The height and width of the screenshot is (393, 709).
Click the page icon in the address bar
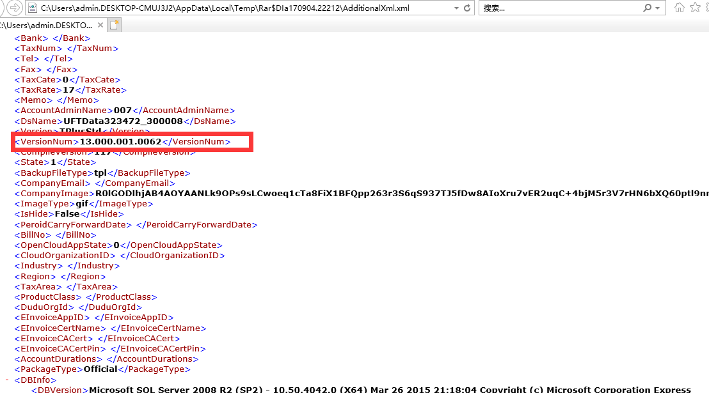coord(33,8)
